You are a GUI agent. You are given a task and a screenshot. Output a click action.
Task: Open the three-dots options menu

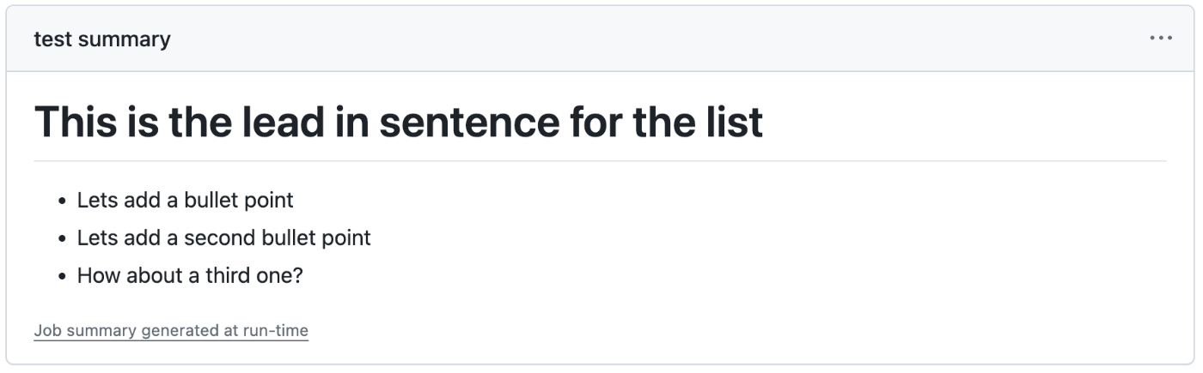[1161, 39]
